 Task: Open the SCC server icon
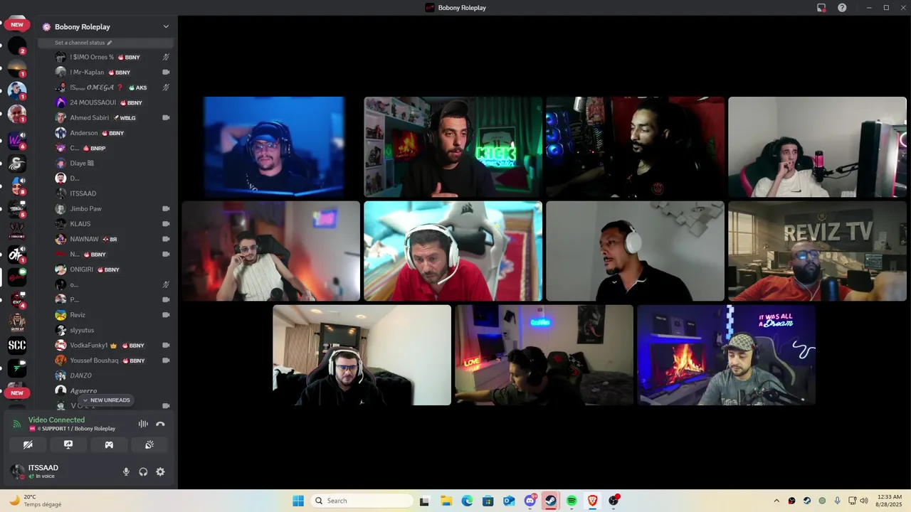coord(17,346)
